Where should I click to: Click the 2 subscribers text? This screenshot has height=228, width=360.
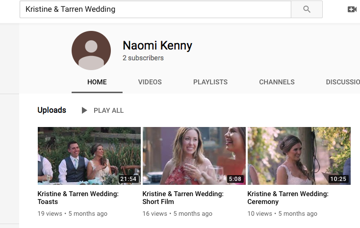point(143,58)
